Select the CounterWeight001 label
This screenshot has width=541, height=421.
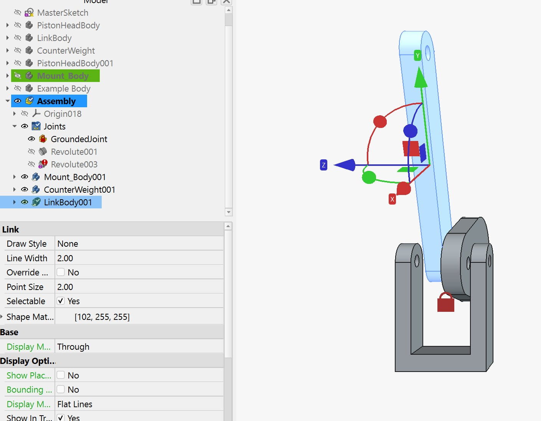[x=79, y=190]
